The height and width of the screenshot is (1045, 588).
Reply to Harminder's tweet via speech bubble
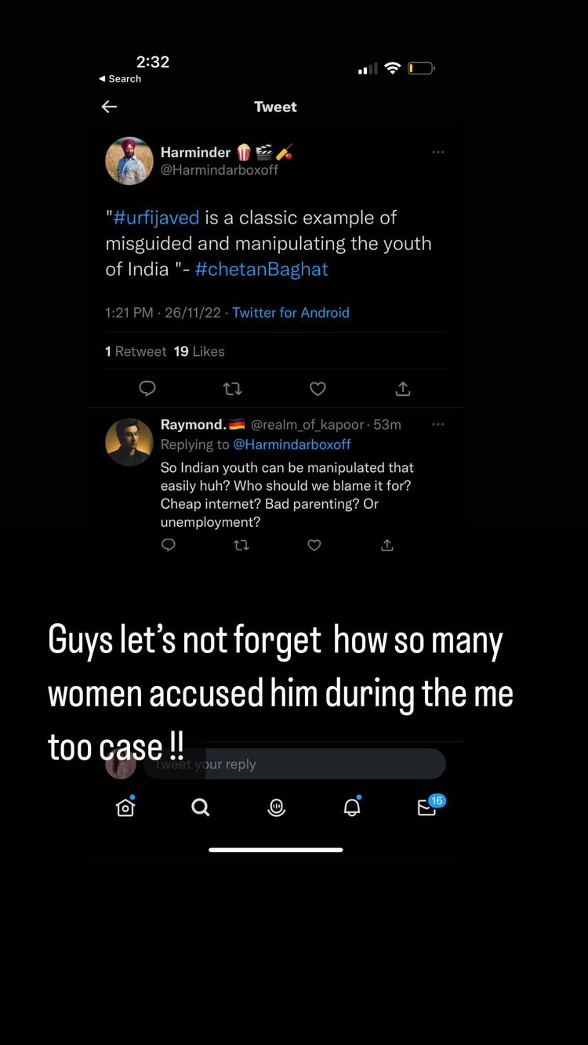click(147, 389)
